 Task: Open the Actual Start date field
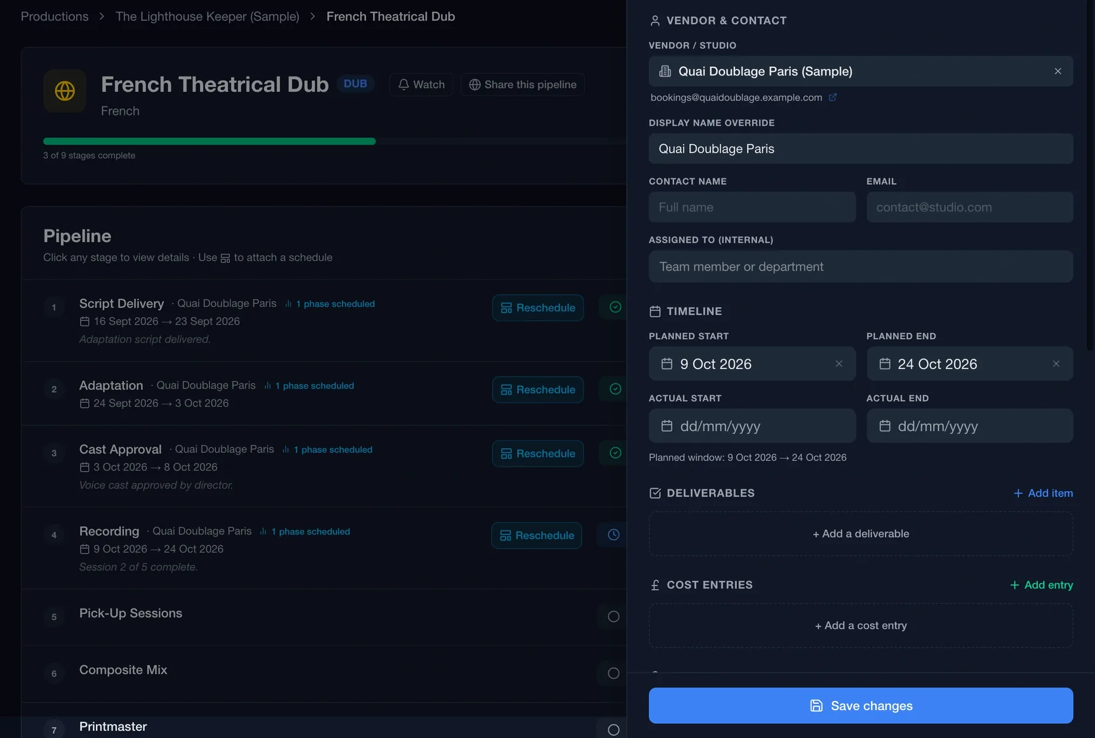point(752,426)
